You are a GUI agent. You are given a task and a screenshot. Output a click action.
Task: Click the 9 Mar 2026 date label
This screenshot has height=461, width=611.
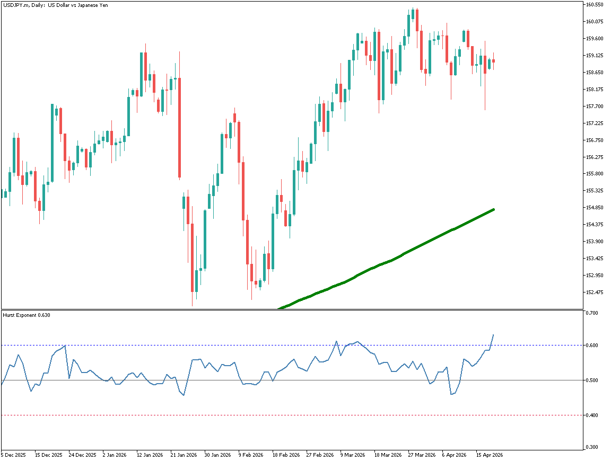[x=353, y=455]
